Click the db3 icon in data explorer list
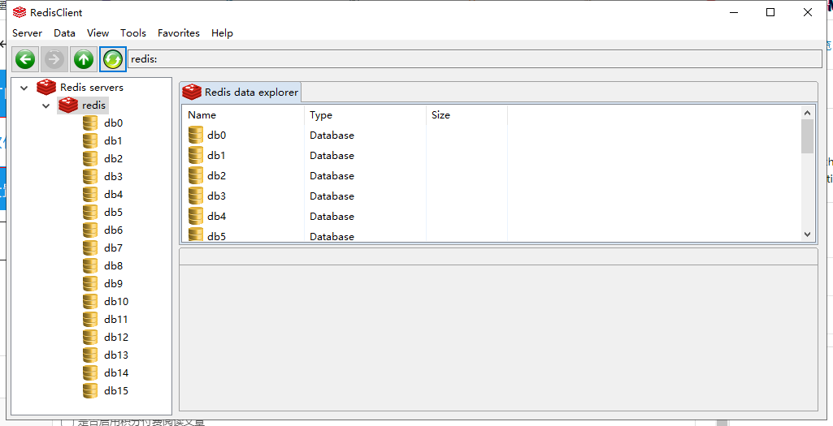The image size is (833, 426). pyautogui.click(x=196, y=196)
